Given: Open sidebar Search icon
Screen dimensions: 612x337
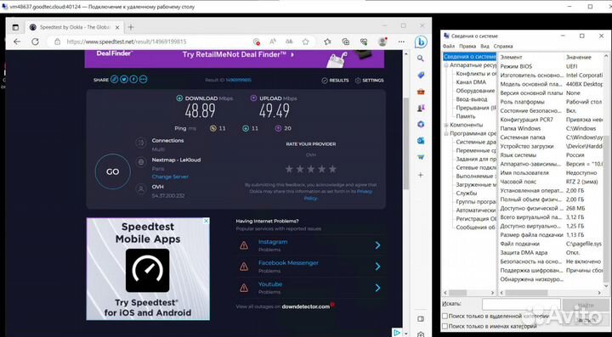Looking at the screenshot, I should (x=421, y=59).
